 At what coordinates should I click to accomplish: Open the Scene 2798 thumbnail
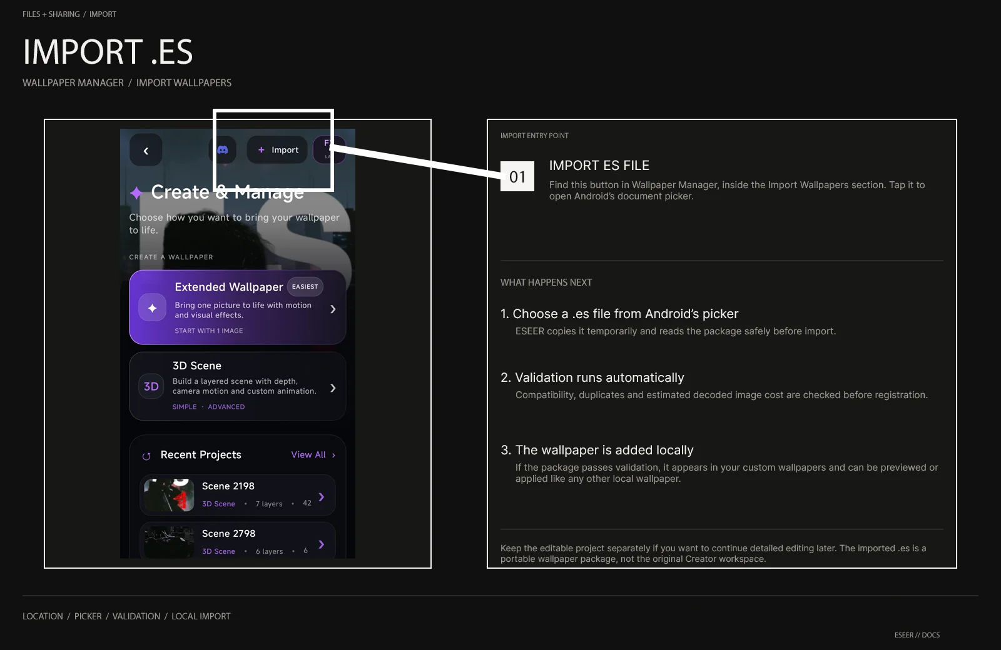(x=169, y=542)
